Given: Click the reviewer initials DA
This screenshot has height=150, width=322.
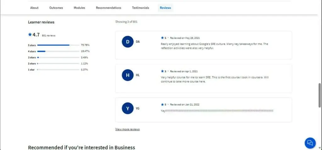Looking at the screenshot, I should click(x=138, y=42).
